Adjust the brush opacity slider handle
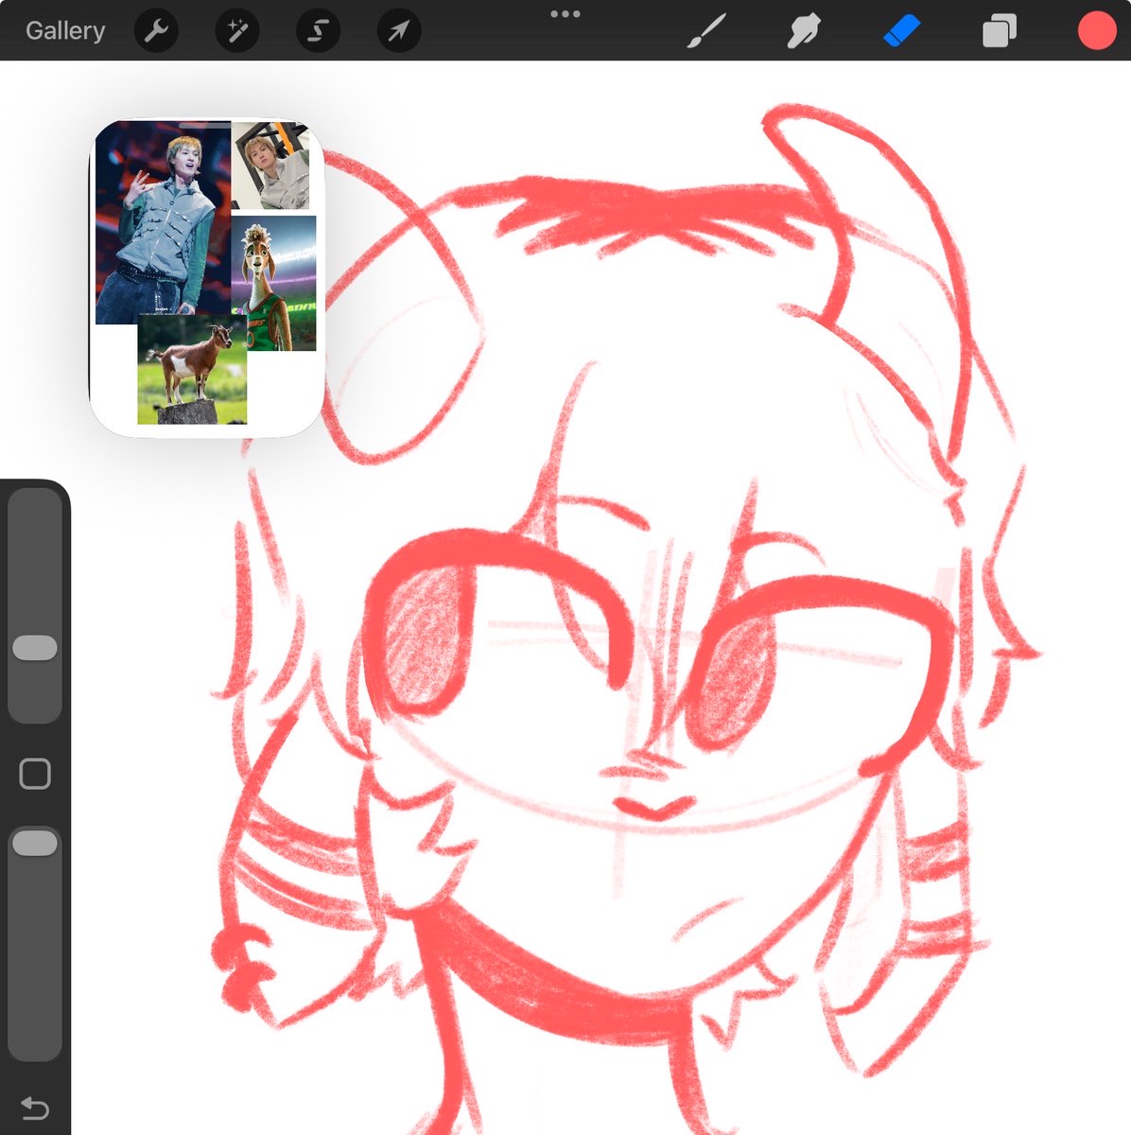Screen dimensions: 1131x1135 35,843
